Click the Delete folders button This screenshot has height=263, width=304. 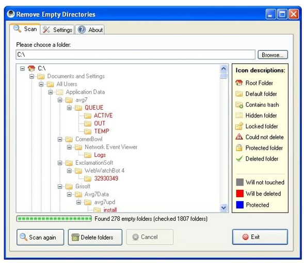pos(95,237)
